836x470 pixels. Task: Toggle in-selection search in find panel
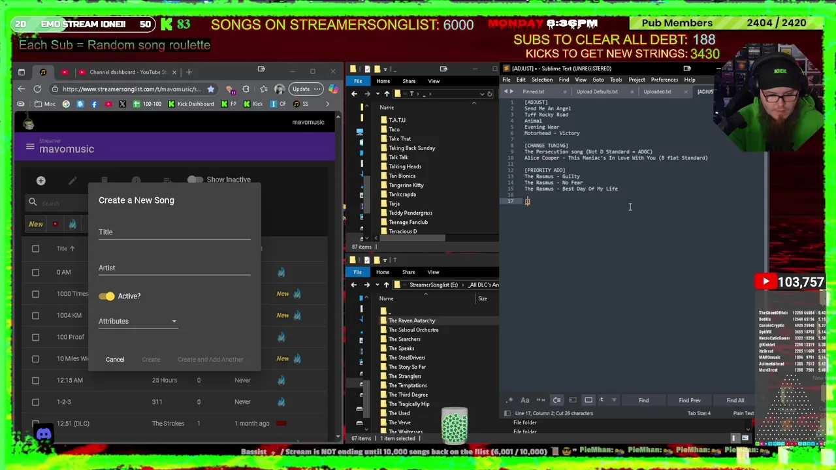[x=573, y=400]
